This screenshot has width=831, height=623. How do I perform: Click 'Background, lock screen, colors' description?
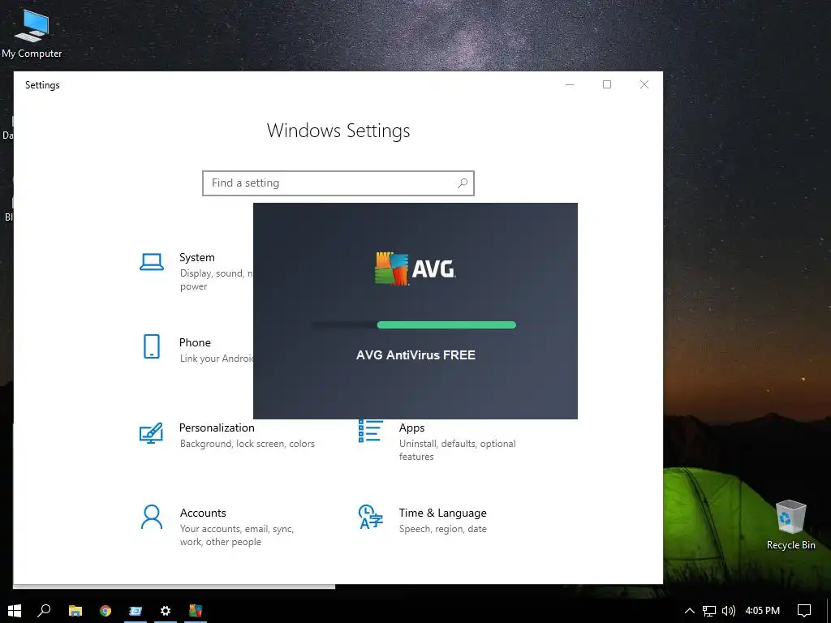[247, 444]
